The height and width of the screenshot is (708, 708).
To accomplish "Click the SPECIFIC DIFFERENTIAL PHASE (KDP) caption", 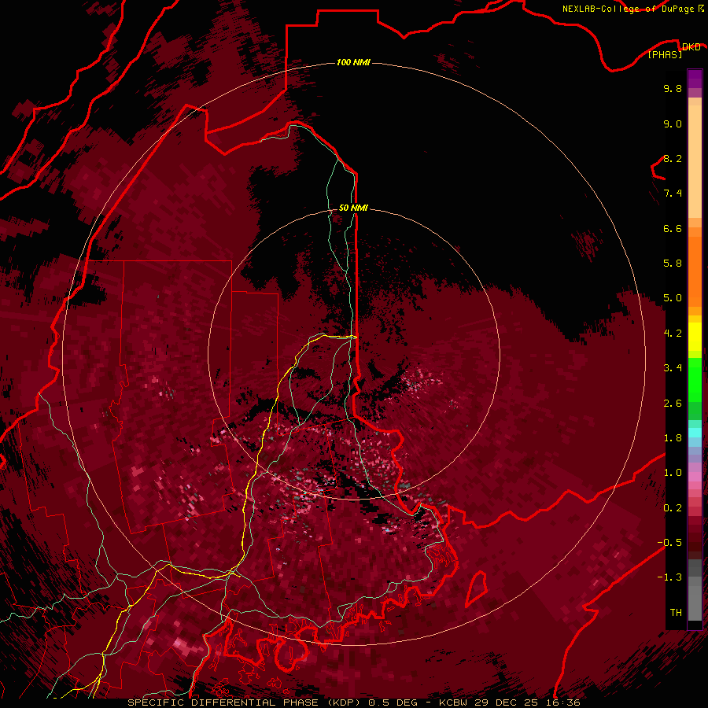I will coord(245,702).
